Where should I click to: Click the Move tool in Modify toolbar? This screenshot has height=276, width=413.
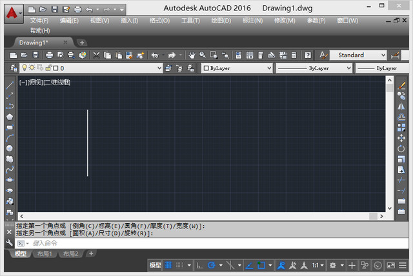401,138
